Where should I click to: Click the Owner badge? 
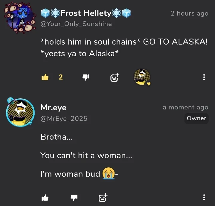point(196,118)
